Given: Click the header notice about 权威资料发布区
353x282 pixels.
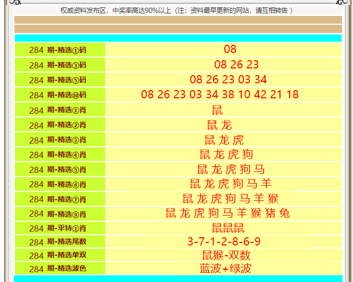Looking at the screenshot, I should coord(177,11).
